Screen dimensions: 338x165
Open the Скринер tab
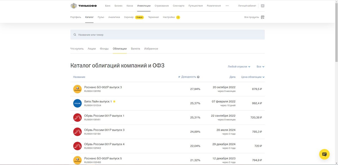pyautogui.click(x=129, y=17)
